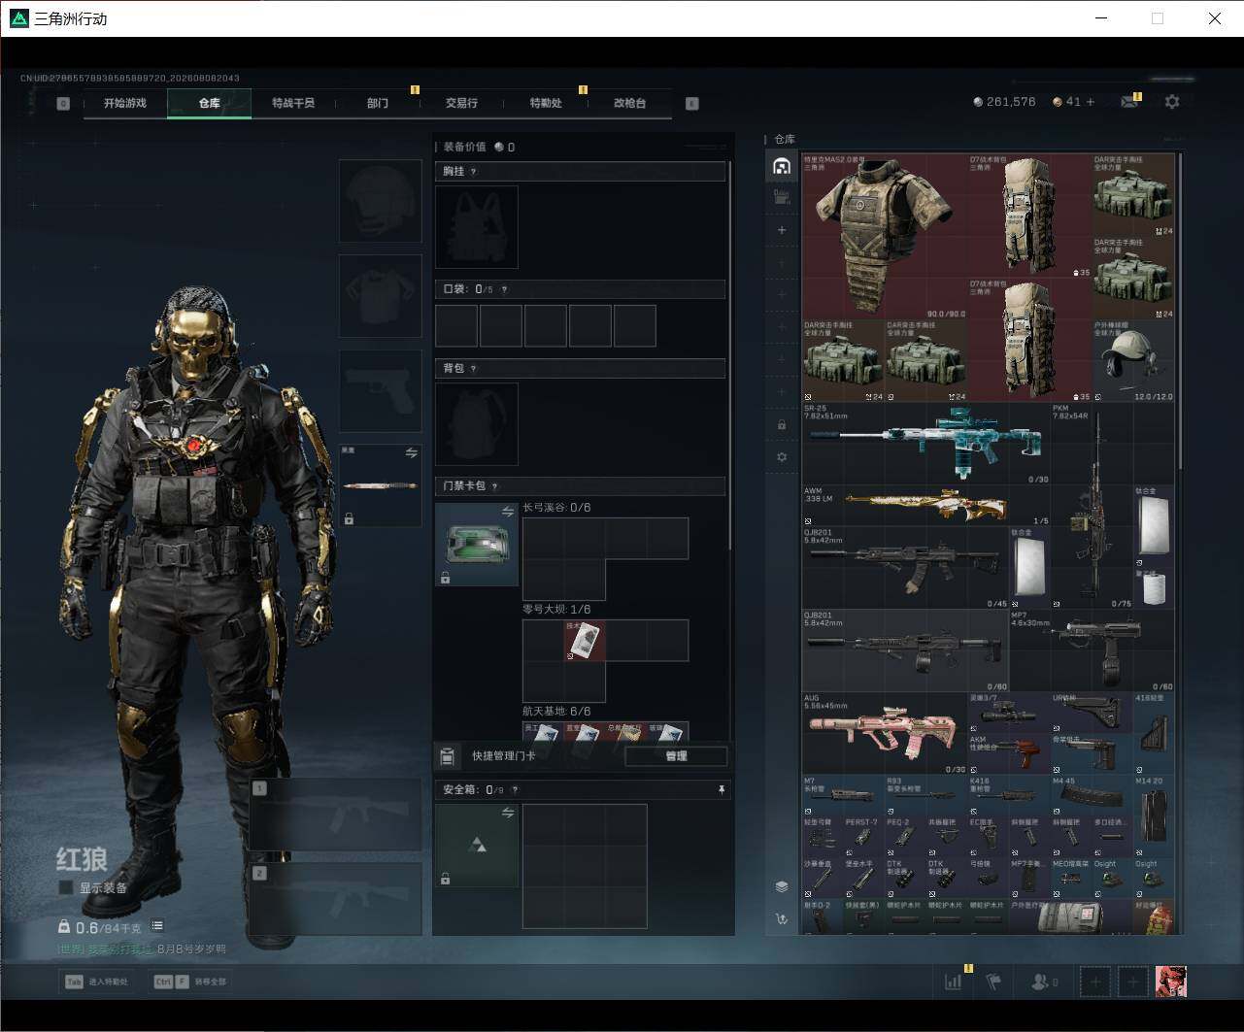The image size is (1244, 1032).
Task: Open the friends list icon
Action: click(1044, 982)
